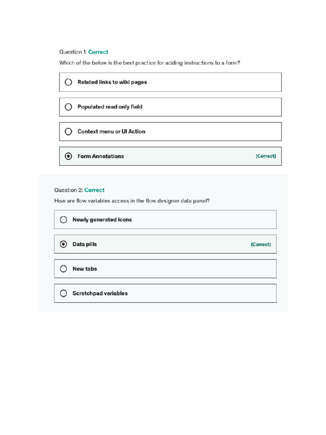Click the green 'Correct' status of Question 2
The width and height of the screenshot is (326, 435).
(x=94, y=190)
